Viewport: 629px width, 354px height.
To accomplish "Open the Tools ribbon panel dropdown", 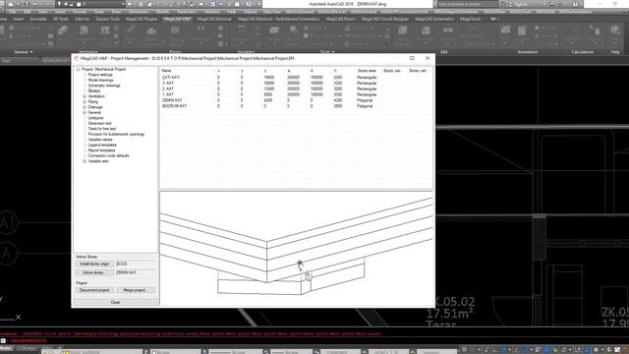I will 327,52.
